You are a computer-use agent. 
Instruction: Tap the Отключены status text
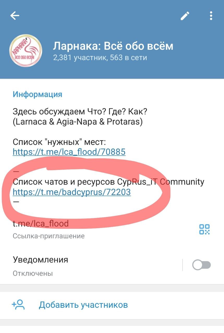33,273
